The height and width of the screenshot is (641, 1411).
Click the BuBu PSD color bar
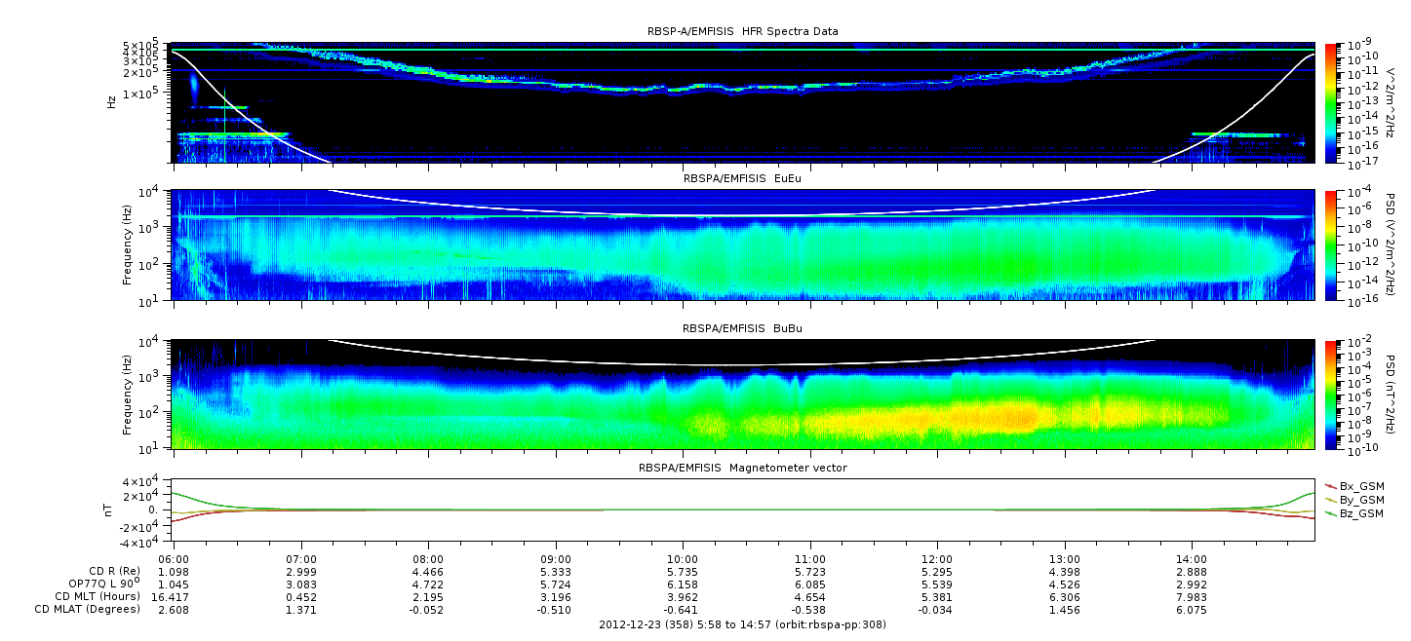click(1332, 395)
